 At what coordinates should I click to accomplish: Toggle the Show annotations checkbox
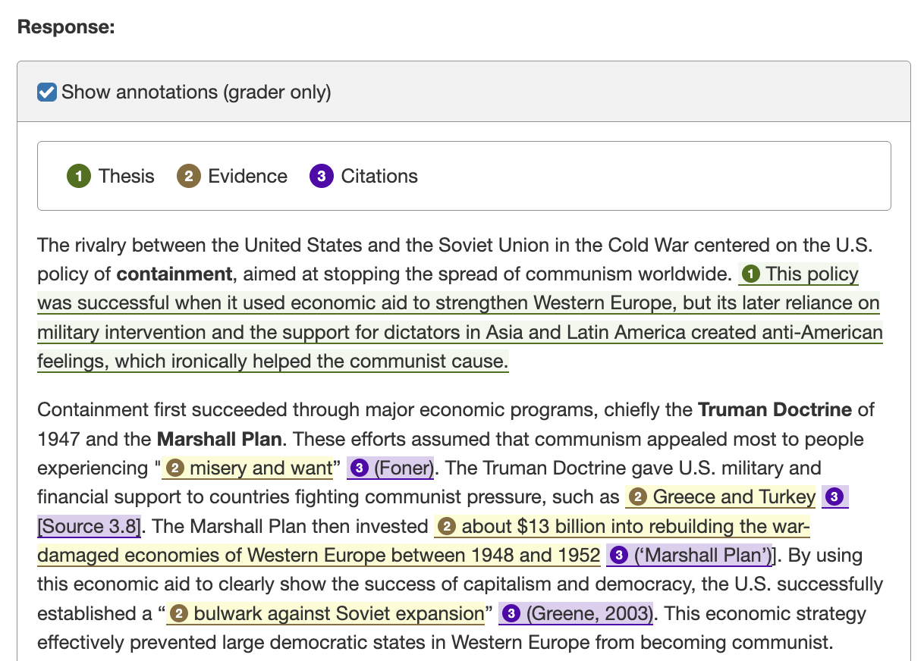click(x=47, y=92)
